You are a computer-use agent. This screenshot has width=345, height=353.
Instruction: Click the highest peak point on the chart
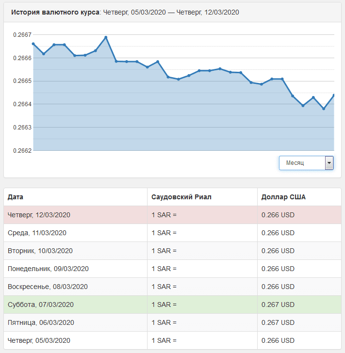pyautogui.click(x=106, y=37)
